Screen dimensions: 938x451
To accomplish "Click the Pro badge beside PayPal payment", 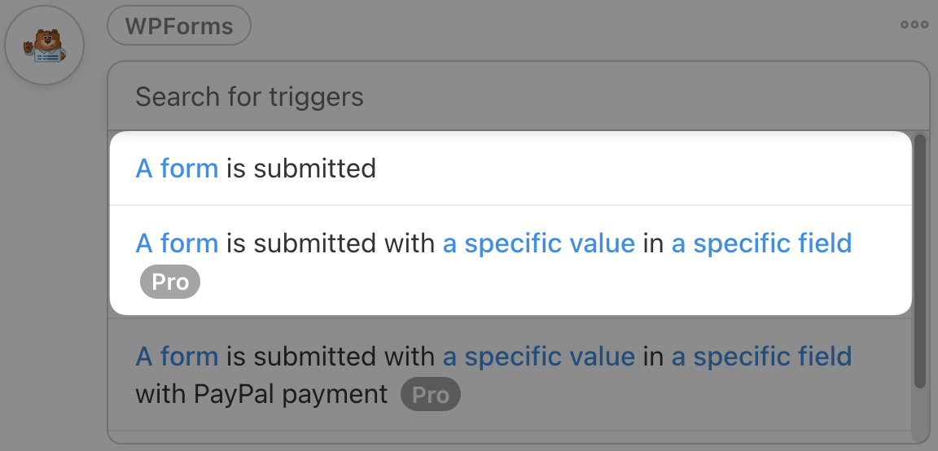I will 431,395.
